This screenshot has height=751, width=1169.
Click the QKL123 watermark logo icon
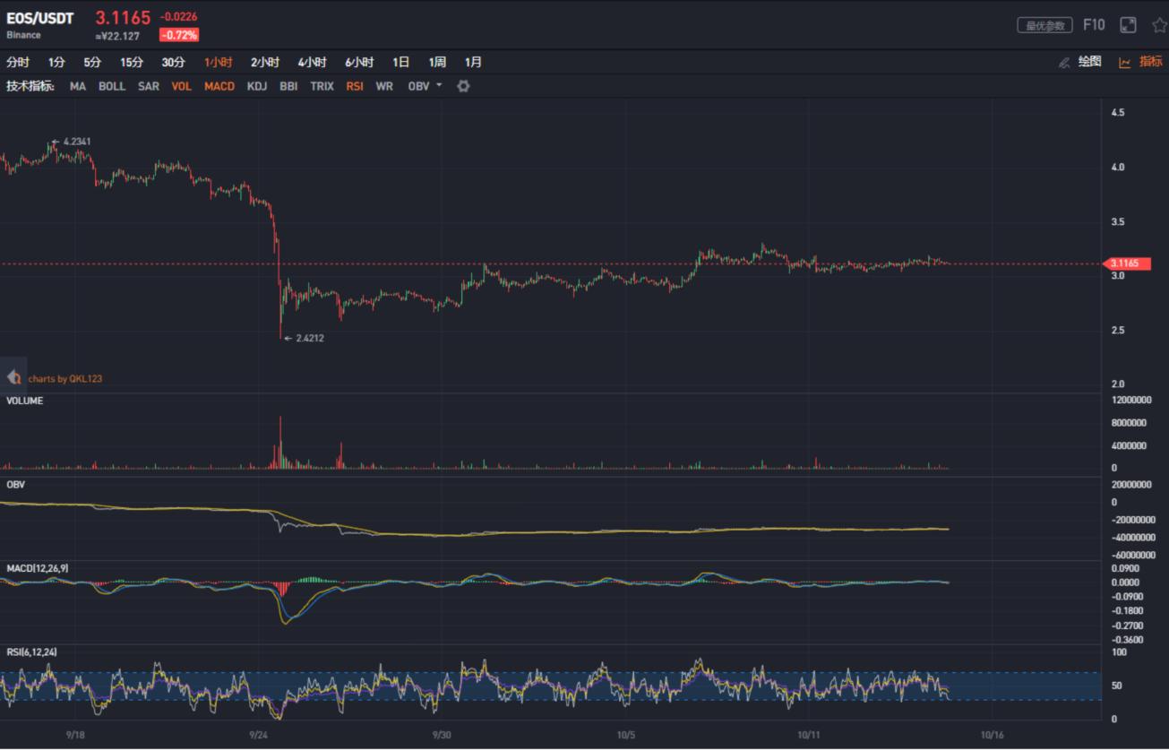[13, 377]
